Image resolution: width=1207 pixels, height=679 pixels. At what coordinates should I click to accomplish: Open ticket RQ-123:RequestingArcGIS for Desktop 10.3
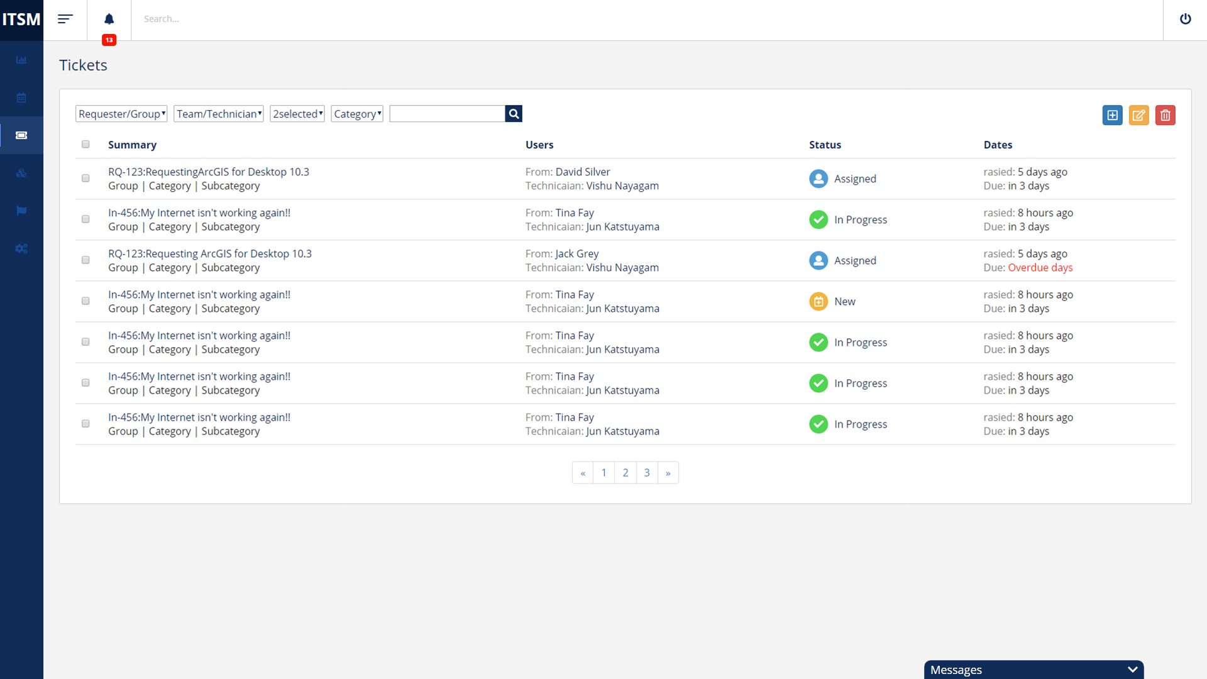208,172
